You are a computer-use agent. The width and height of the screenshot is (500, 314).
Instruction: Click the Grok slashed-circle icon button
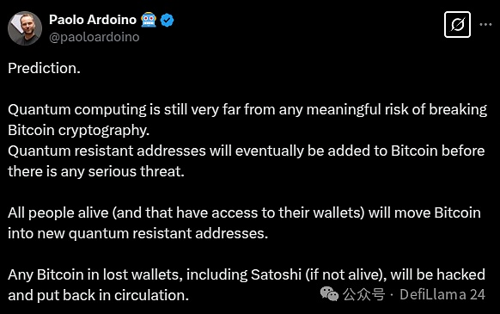(457, 25)
